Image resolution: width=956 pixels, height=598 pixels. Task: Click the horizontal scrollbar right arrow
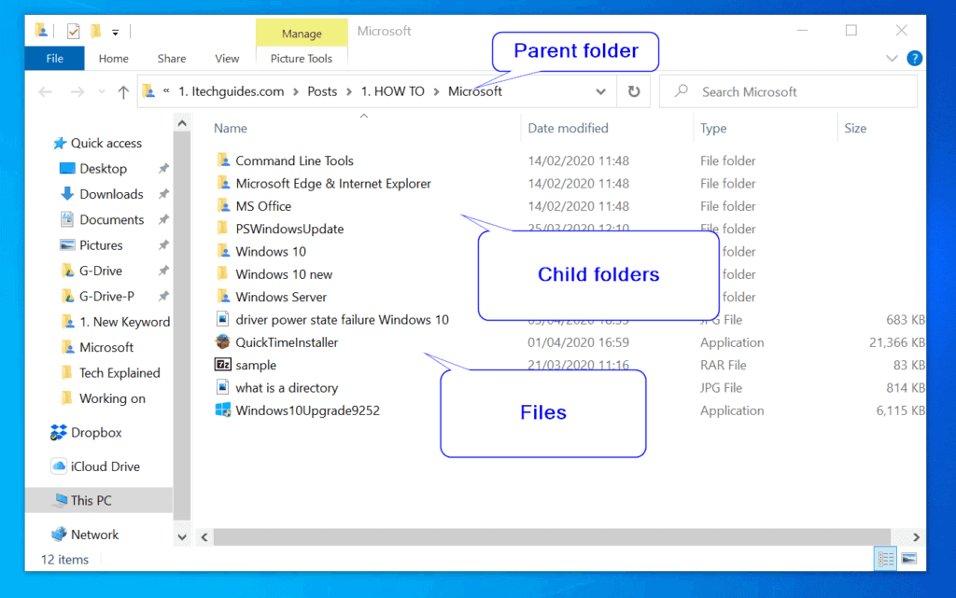coord(916,537)
